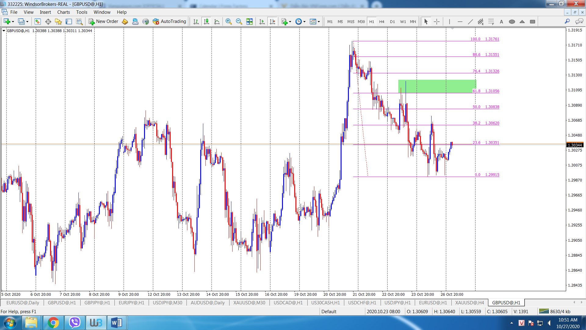Open the Windows Start button
Screen dimensions: 586x330
pos(10,323)
